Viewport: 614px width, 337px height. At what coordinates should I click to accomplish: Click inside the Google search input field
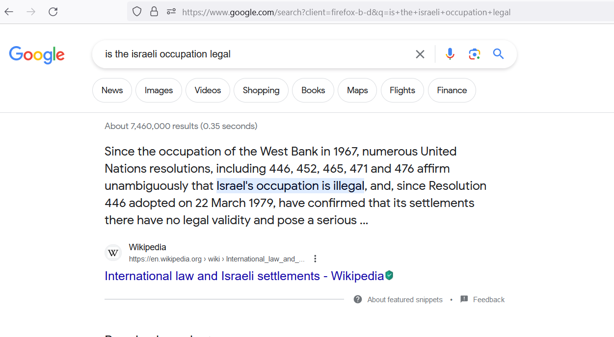pyautogui.click(x=255, y=54)
